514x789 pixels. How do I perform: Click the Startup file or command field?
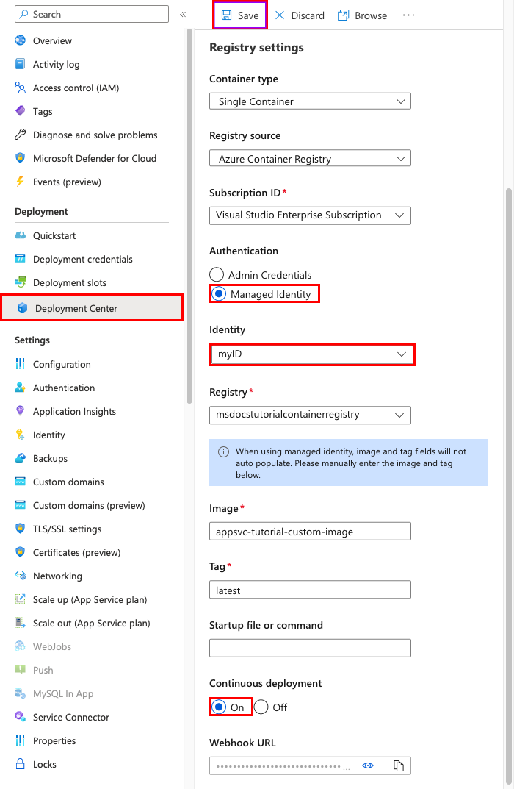click(310, 648)
